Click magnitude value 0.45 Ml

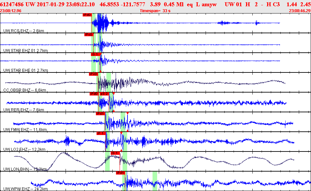174,4
